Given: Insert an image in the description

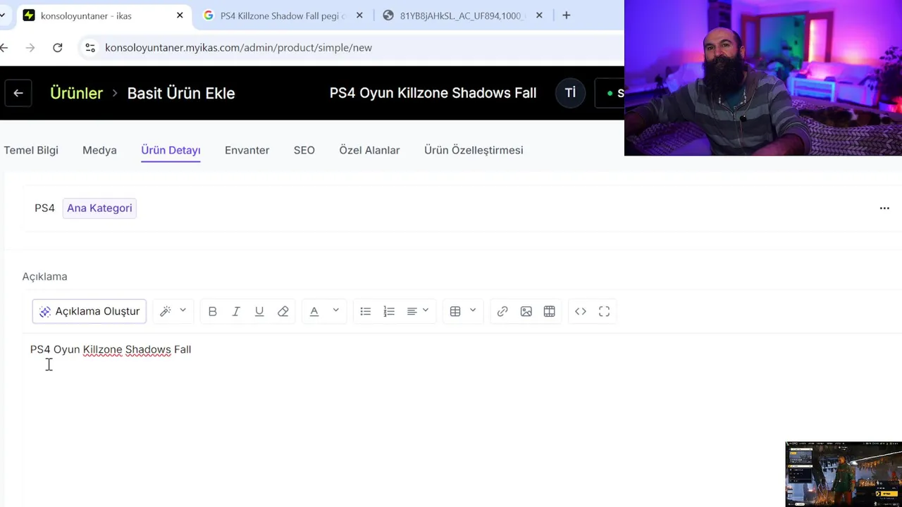Looking at the screenshot, I should pyautogui.click(x=526, y=311).
